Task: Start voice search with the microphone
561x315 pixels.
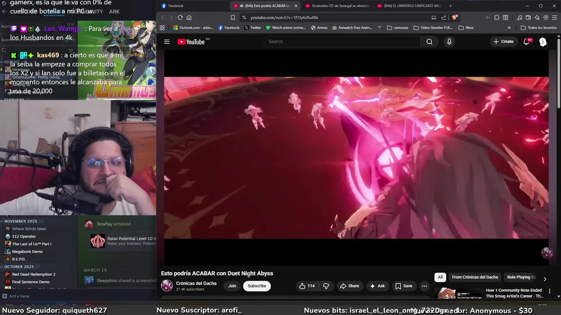Action: [x=449, y=42]
